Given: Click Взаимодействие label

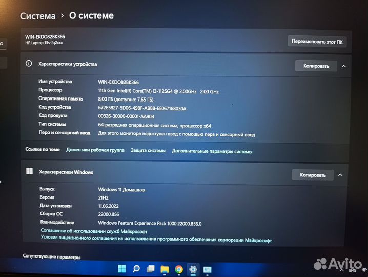Looking at the screenshot, I should pyautogui.click(x=57, y=222).
